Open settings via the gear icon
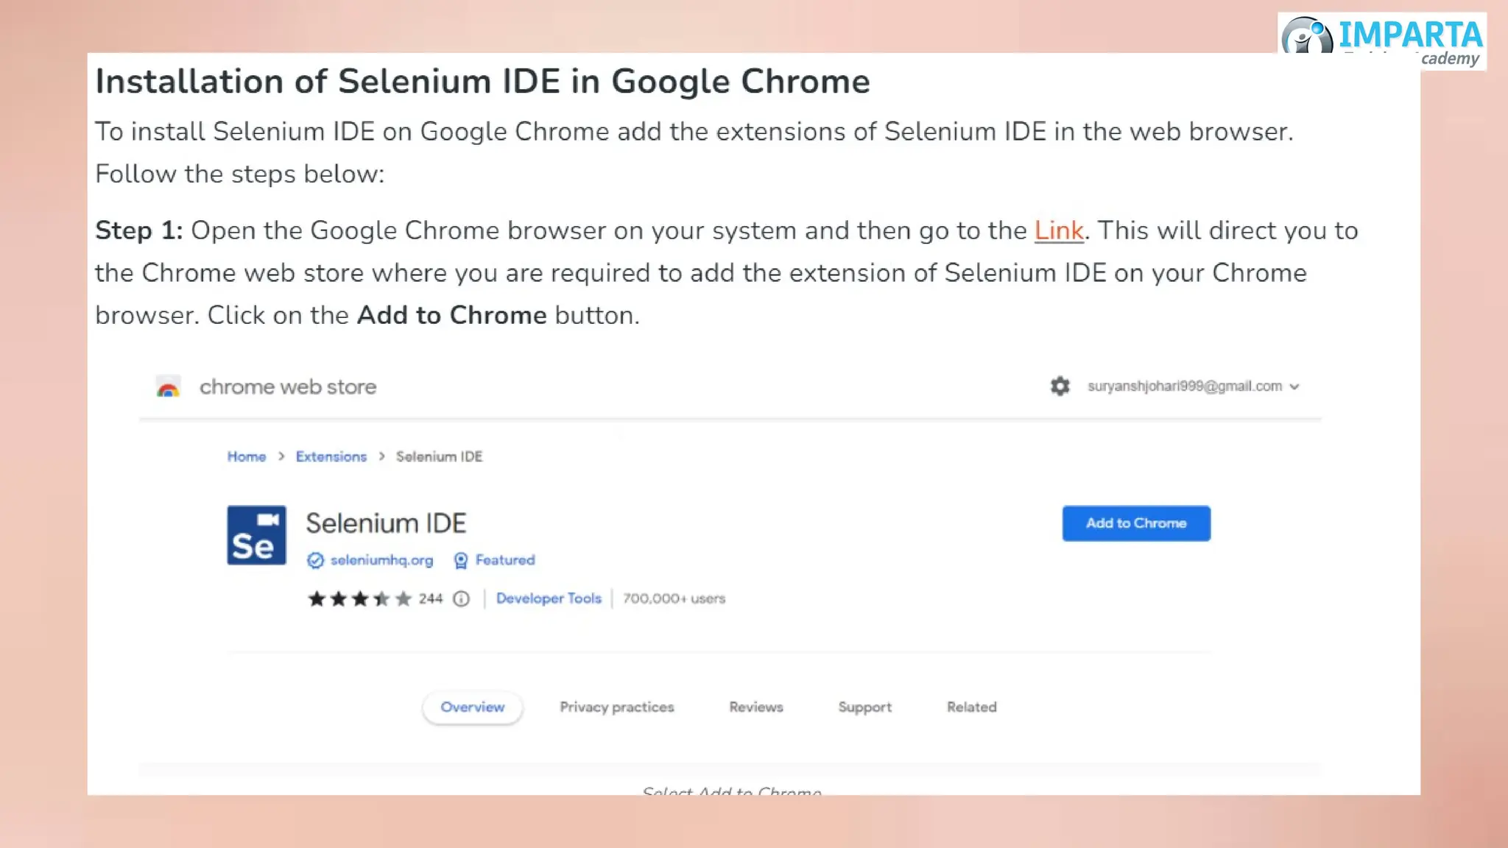The height and width of the screenshot is (848, 1508). [x=1060, y=386]
